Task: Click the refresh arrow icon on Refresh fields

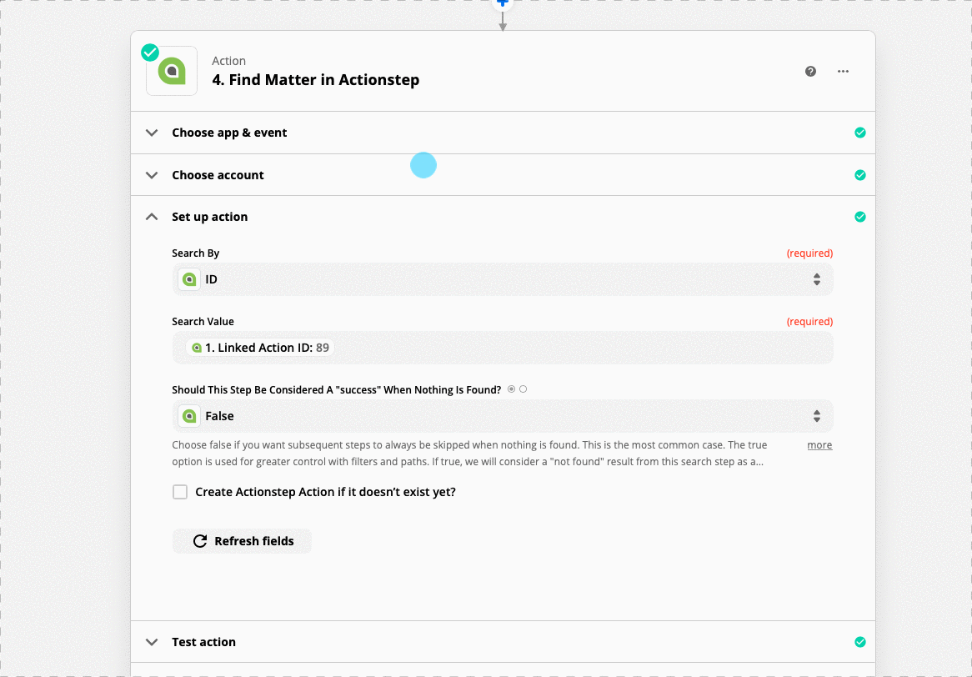Action: (199, 541)
